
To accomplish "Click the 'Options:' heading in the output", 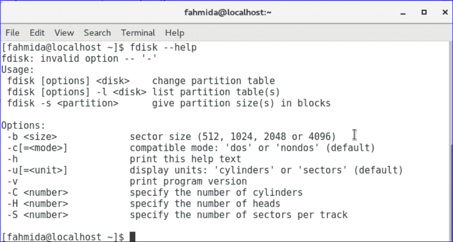I will [21, 126].
